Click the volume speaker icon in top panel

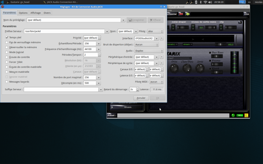[x=210, y=2]
